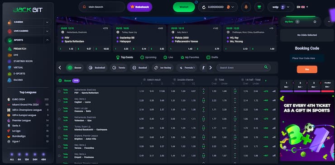Viewport: 335px width, 165px height.
Task: Switch to the Upcoming tab
Action: 148,57
